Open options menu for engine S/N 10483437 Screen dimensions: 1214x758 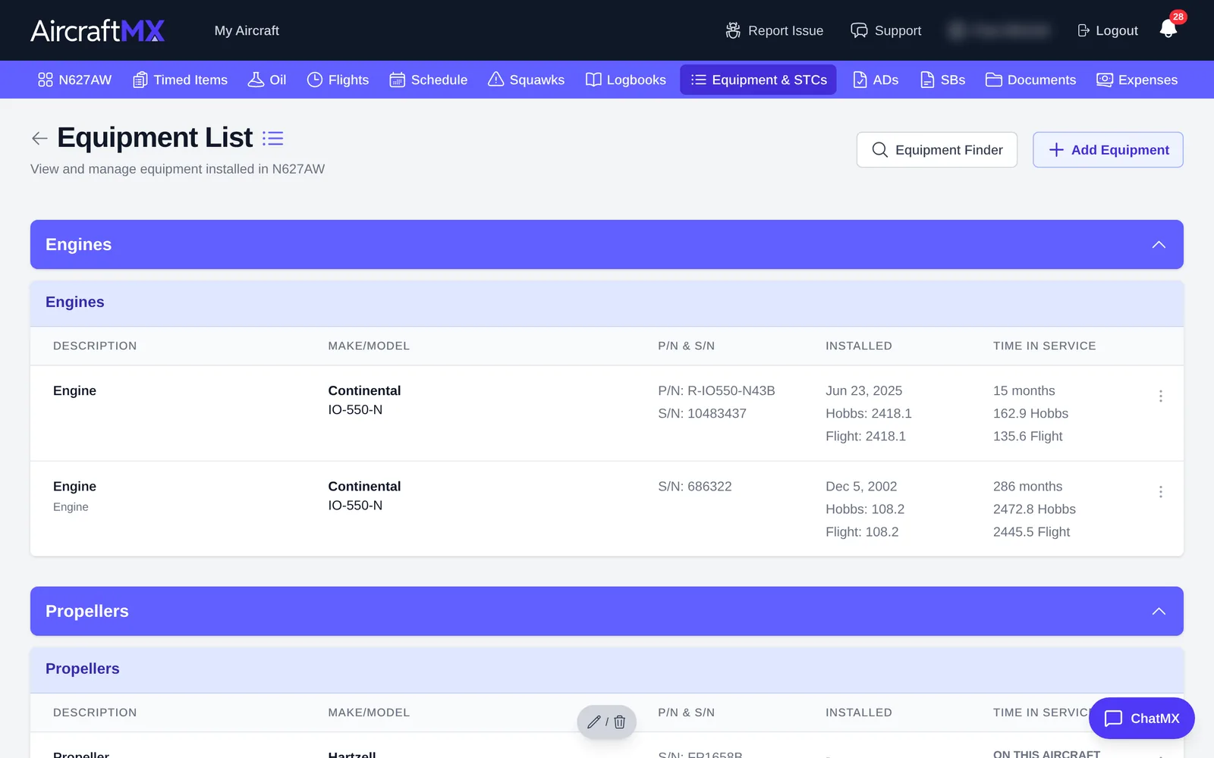(x=1160, y=396)
